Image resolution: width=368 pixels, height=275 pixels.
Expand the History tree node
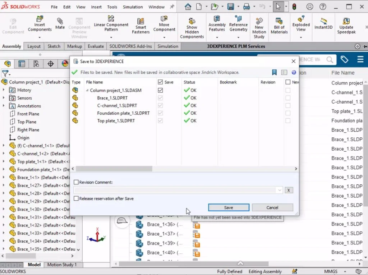point(4,90)
